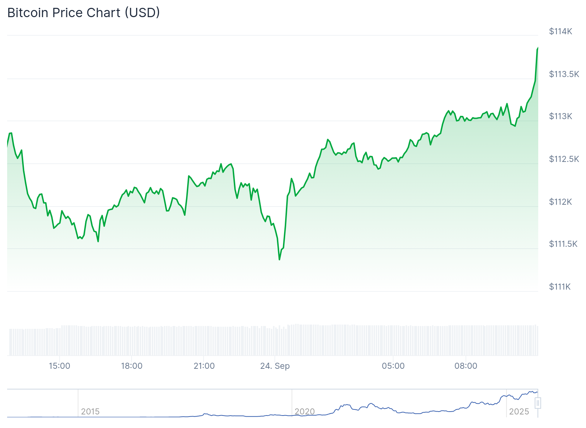Click the $112K price axis label
This screenshot has width=586, height=428.
(560, 202)
